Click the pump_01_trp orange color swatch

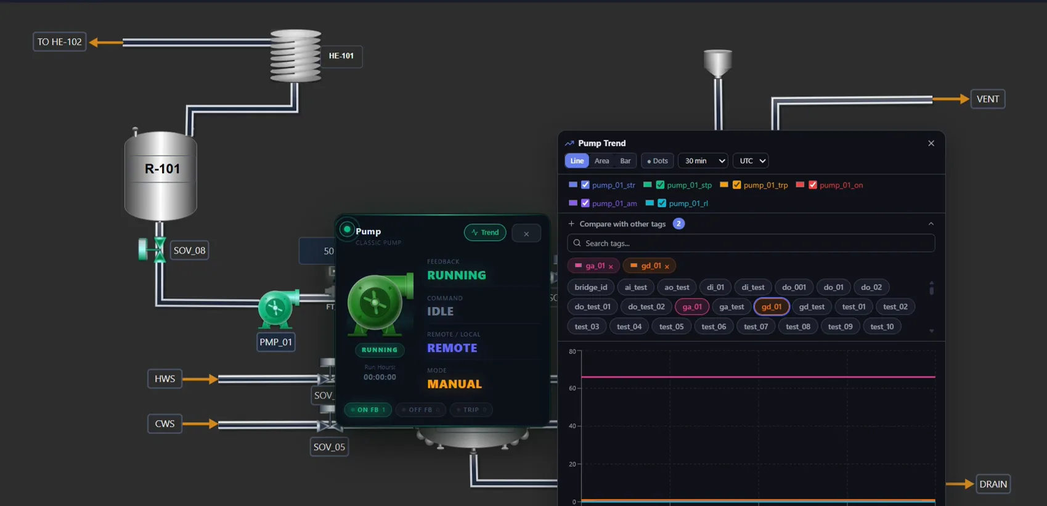(x=724, y=185)
